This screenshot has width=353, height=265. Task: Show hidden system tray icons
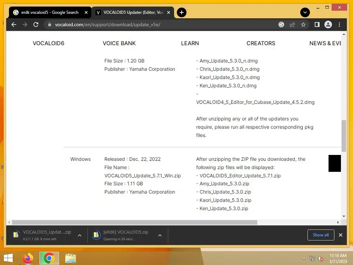[x=304, y=258]
